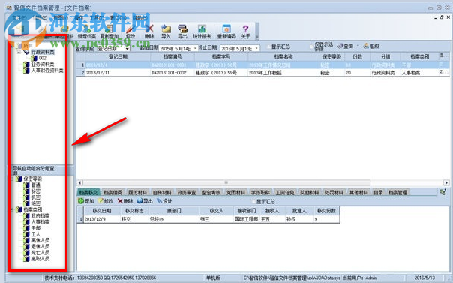Switch to the 档案管理 tab
Image resolution: width=453 pixels, height=283 pixels.
397,192
